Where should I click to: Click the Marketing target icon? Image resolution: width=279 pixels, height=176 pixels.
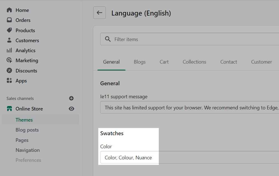pyautogui.click(x=9, y=60)
